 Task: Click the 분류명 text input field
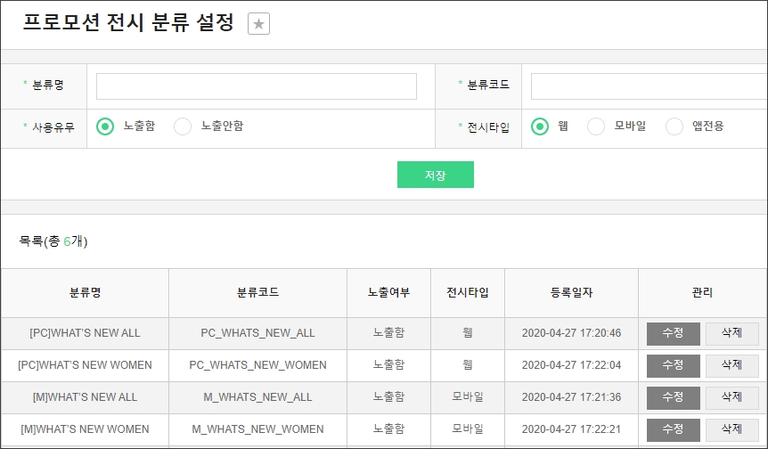pyautogui.click(x=256, y=86)
